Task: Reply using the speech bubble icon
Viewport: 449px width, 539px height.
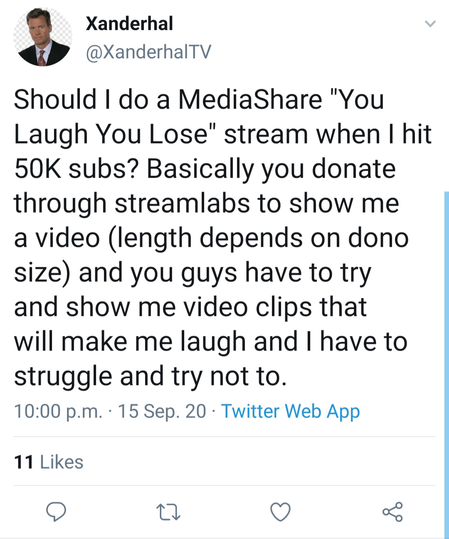Action: pos(56,512)
